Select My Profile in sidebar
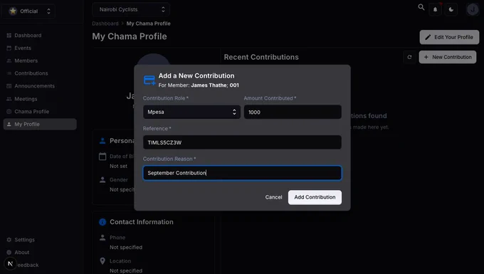The height and width of the screenshot is (274, 484). [x=40, y=124]
